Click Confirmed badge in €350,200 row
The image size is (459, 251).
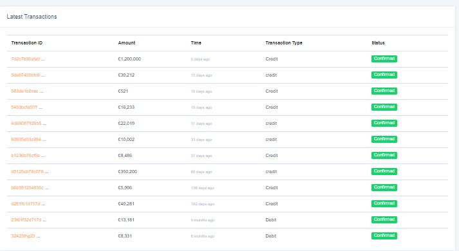tap(384, 171)
